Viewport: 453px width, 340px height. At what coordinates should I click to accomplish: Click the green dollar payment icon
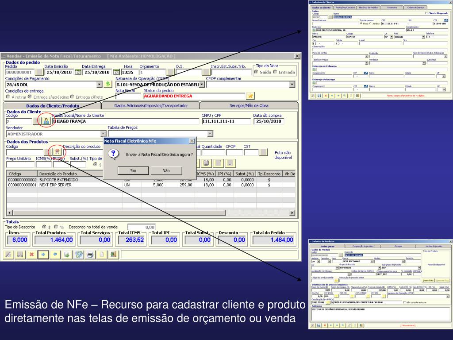tap(108, 84)
